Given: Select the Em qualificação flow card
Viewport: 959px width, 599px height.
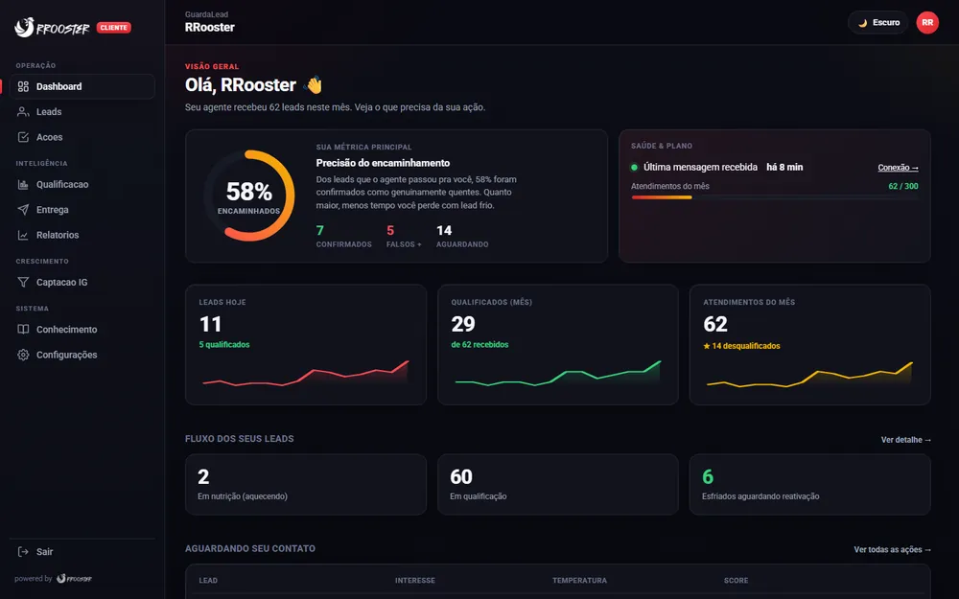Looking at the screenshot, I should tap(558, 484).
